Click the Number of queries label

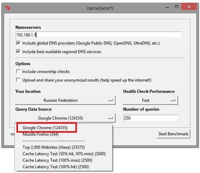(x=141, y=109)
